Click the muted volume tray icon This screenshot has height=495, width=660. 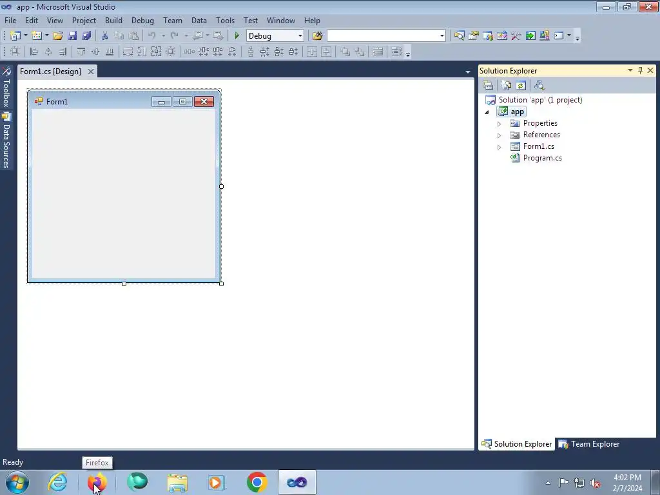point(595,483)
